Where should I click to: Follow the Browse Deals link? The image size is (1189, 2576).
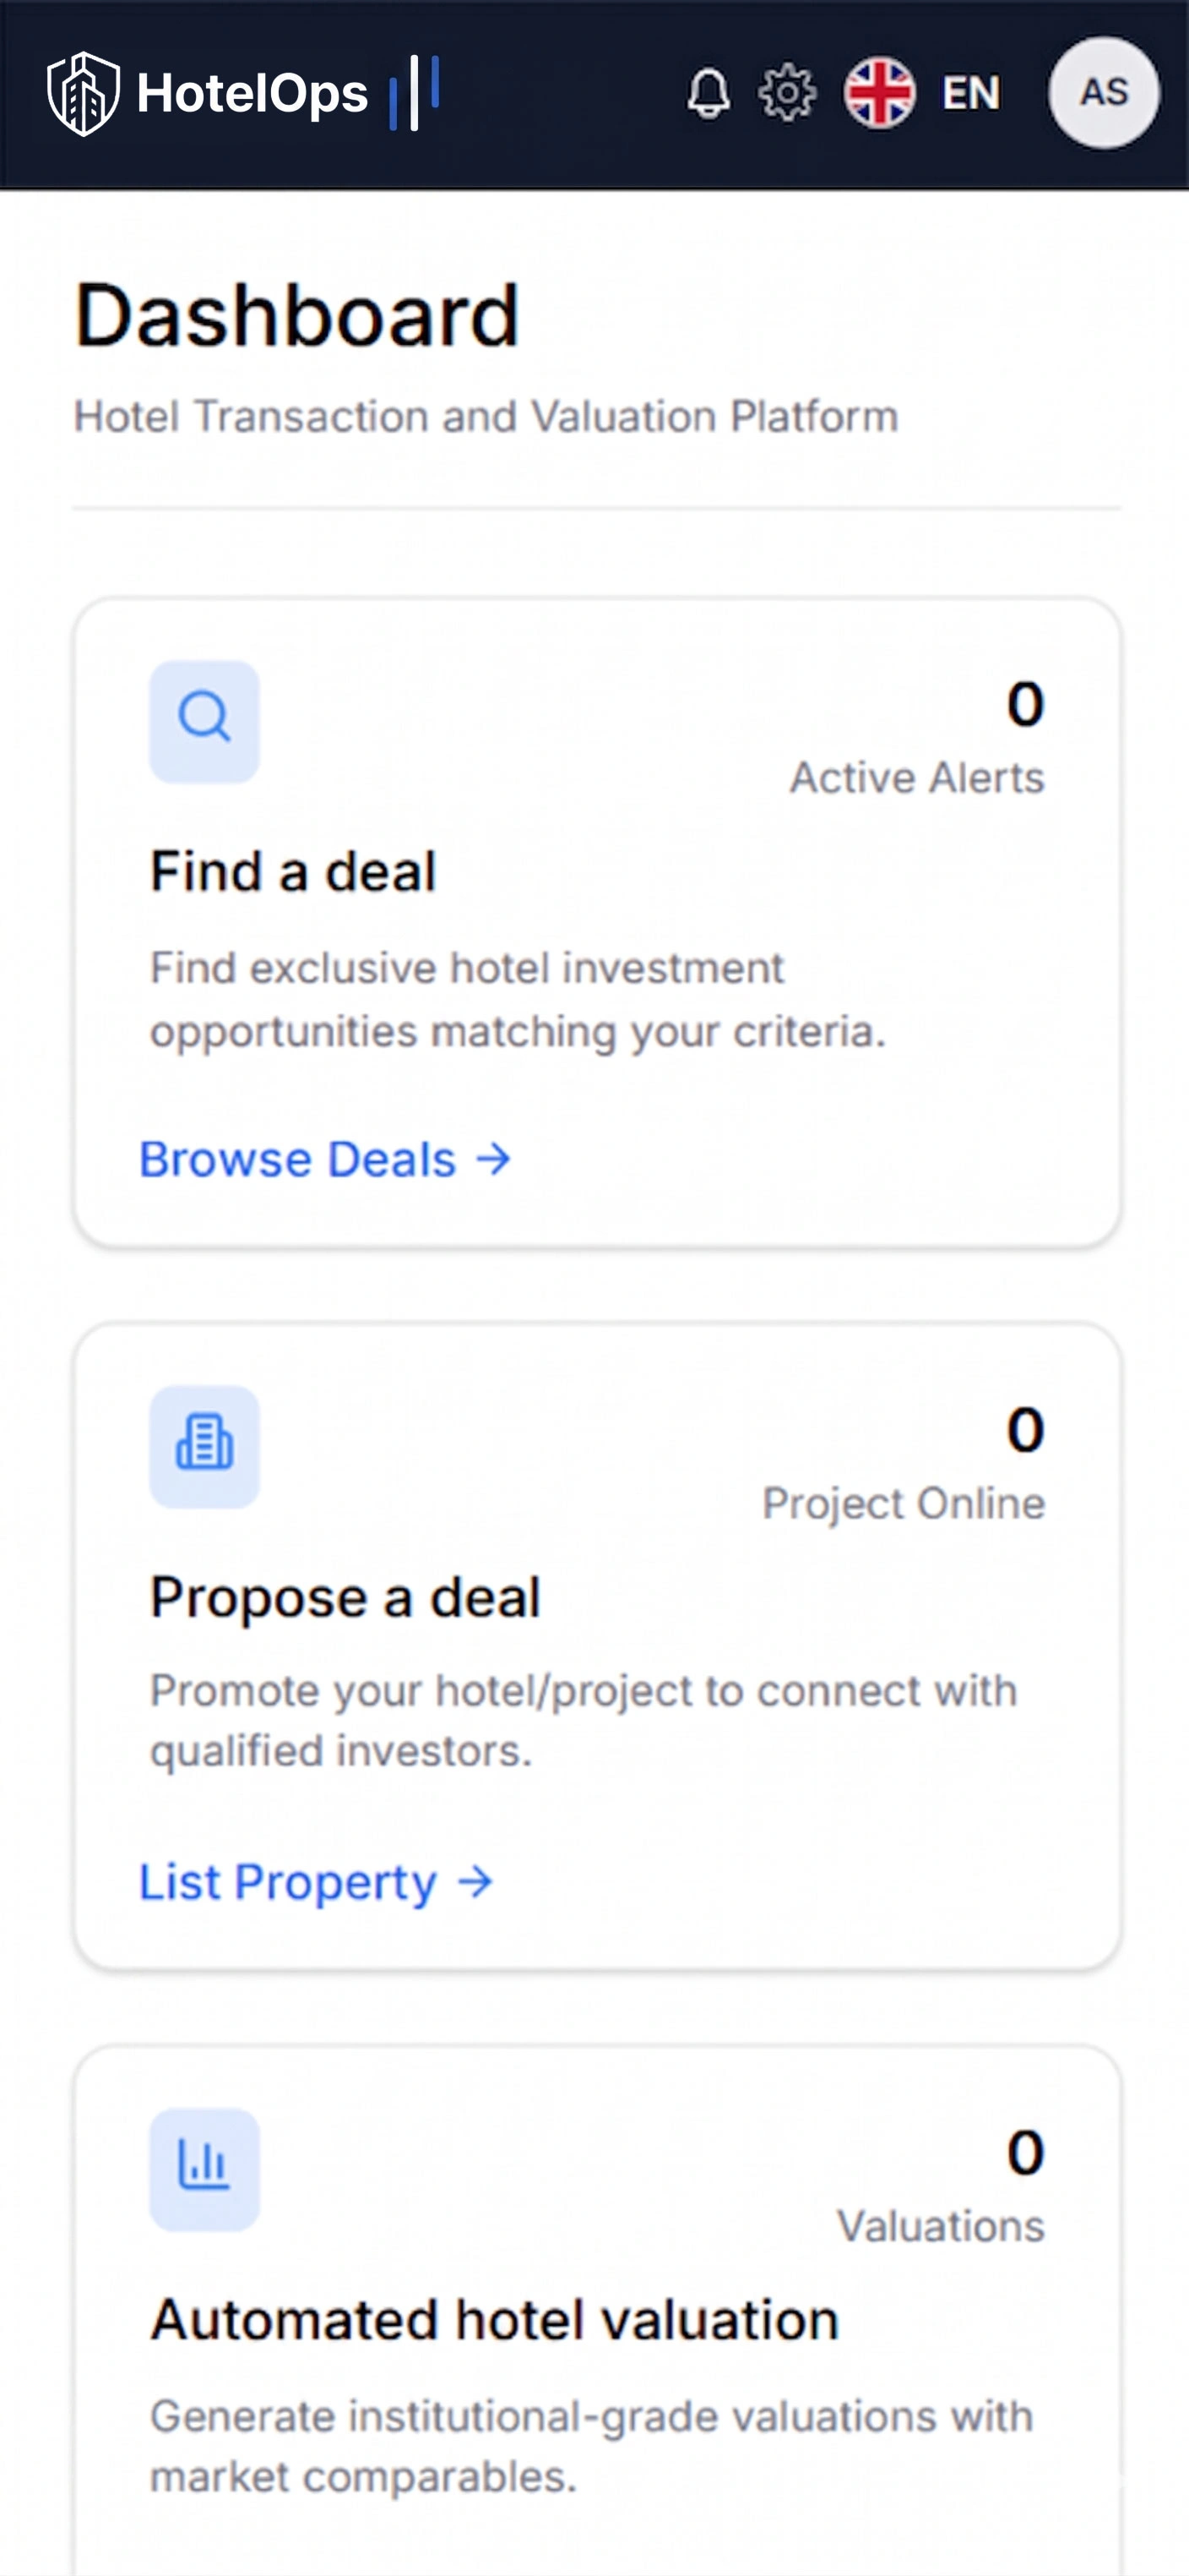coord(298,1160)
